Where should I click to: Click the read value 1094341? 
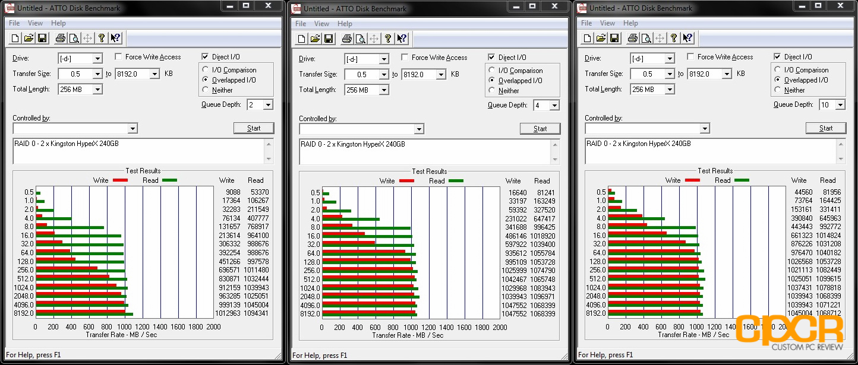(x=256, y=313)
